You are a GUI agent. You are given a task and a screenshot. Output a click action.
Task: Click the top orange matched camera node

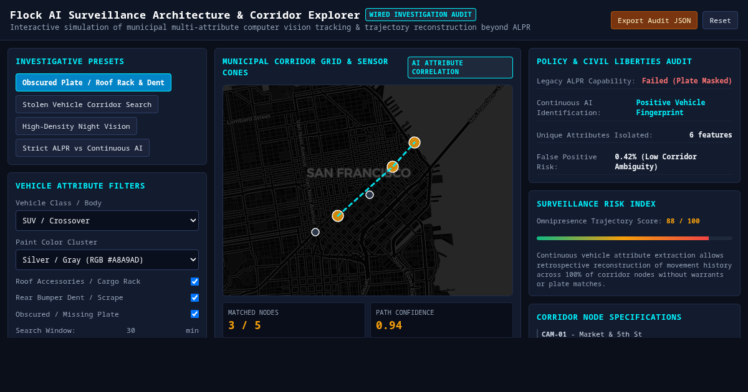[x=415, y=142]
